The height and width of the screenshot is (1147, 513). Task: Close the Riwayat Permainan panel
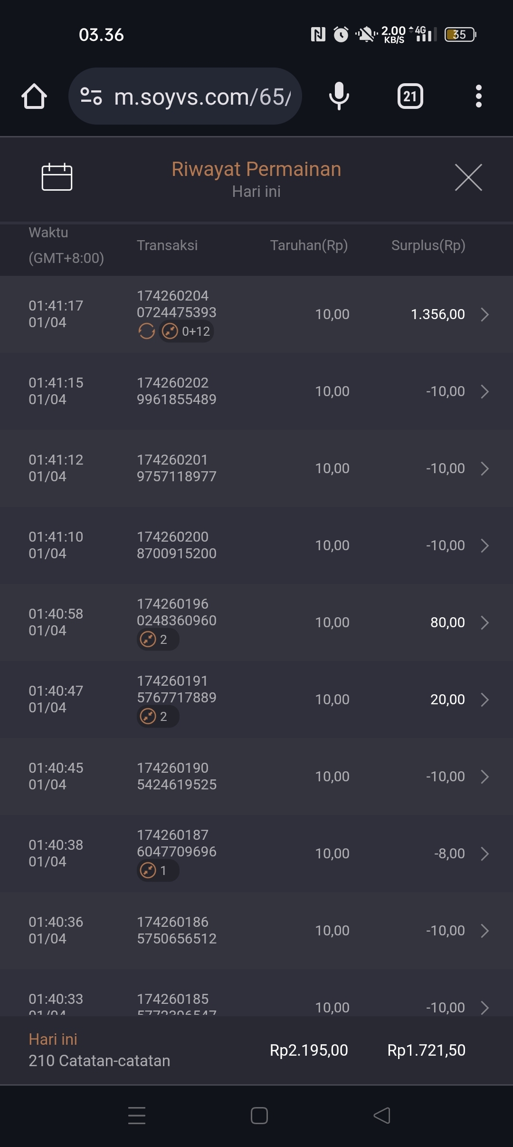coord(468,177)
